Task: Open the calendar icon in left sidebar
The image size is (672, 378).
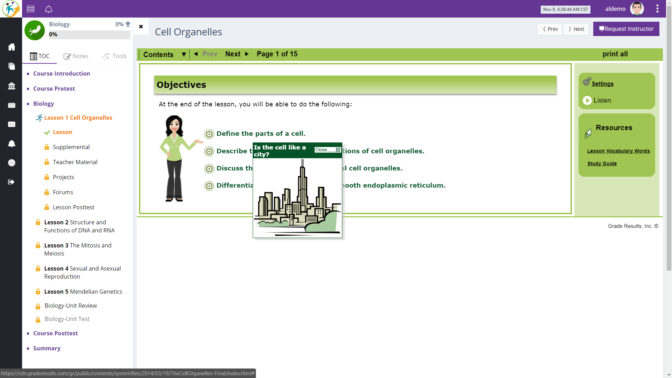Action: pyautogui.click(x=12, y=105)
